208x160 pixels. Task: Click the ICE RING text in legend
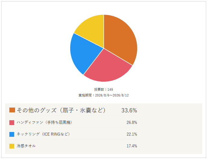tap(52, 134)
